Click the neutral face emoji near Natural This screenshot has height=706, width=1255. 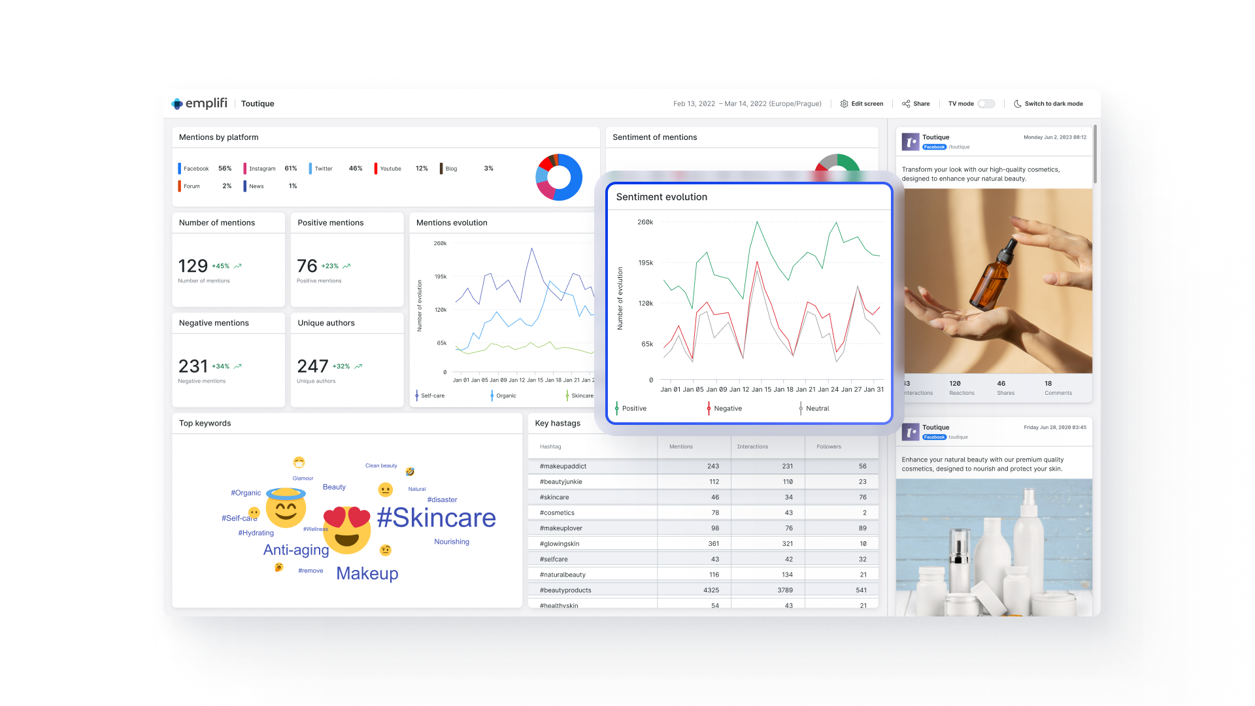click(x=386, y=490)
